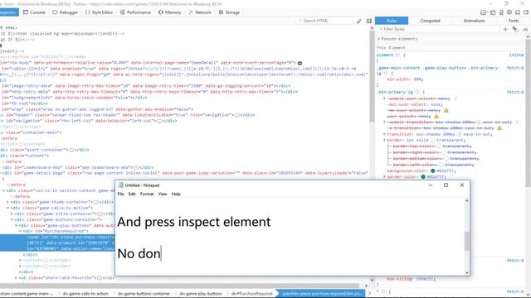The height and width of the screenshot is (298, 531).
Task: Toggle the .cls class panel button
Action: (525, 30)
